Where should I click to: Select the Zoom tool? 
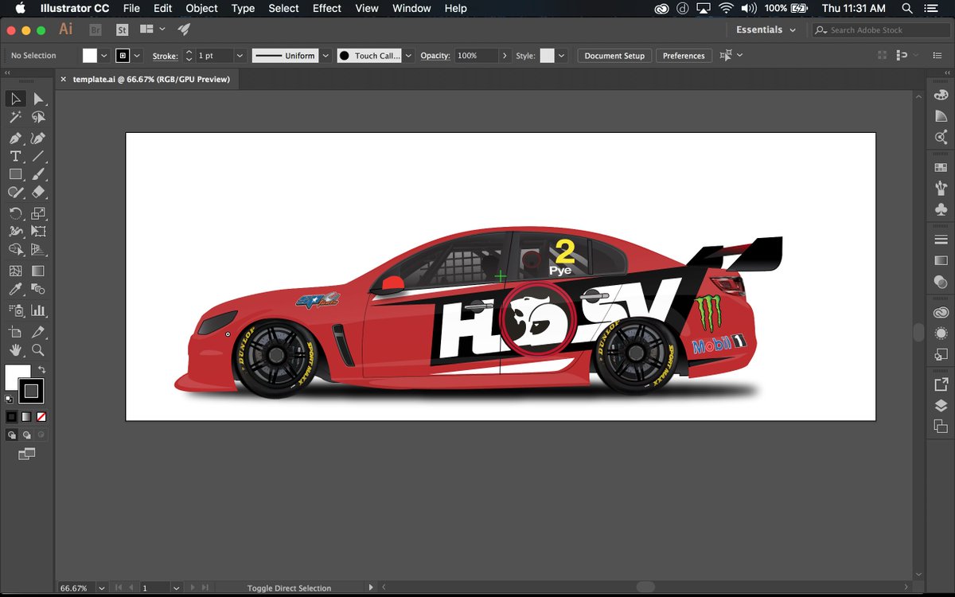click(x=37, y=350)
